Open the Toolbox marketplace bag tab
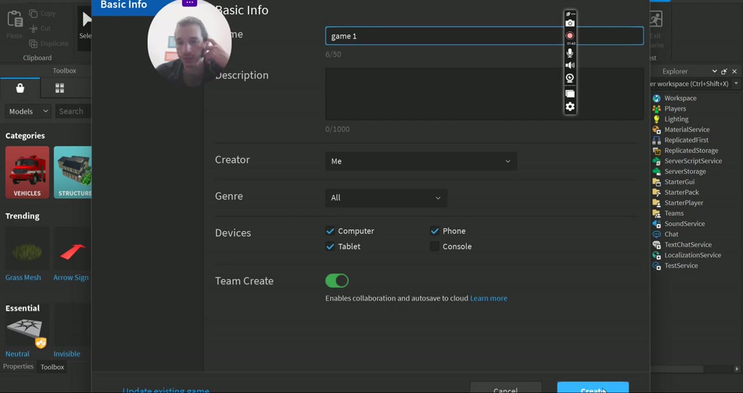Viewport: 743px width, 393px height. tap(20, 88)
